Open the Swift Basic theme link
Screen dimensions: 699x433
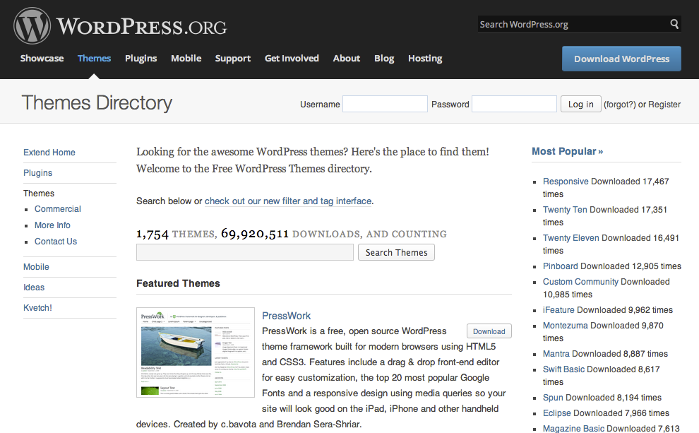(x=563, y=369)
